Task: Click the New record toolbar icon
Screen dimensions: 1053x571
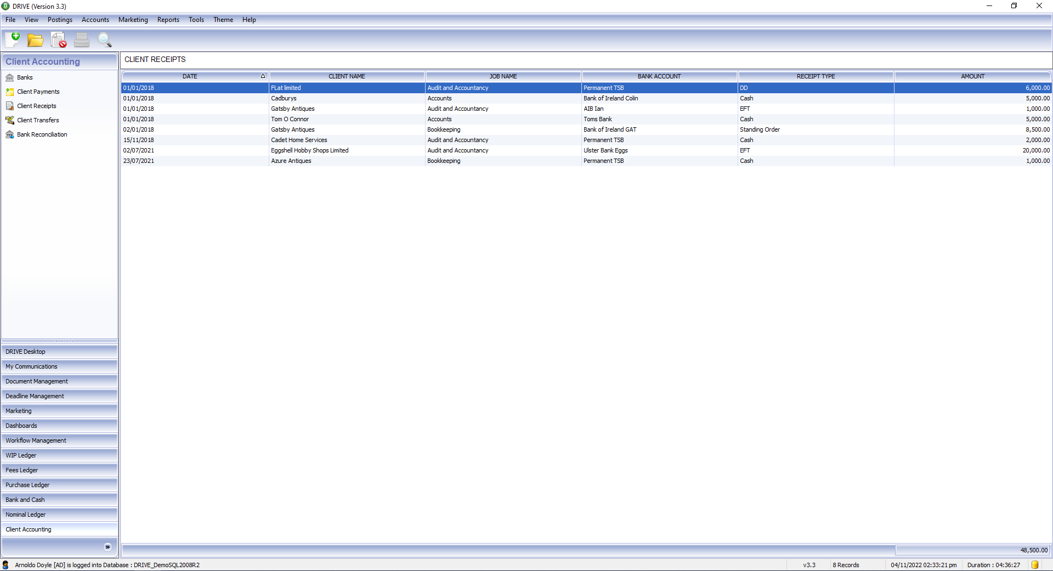Action: pos(13,39)
